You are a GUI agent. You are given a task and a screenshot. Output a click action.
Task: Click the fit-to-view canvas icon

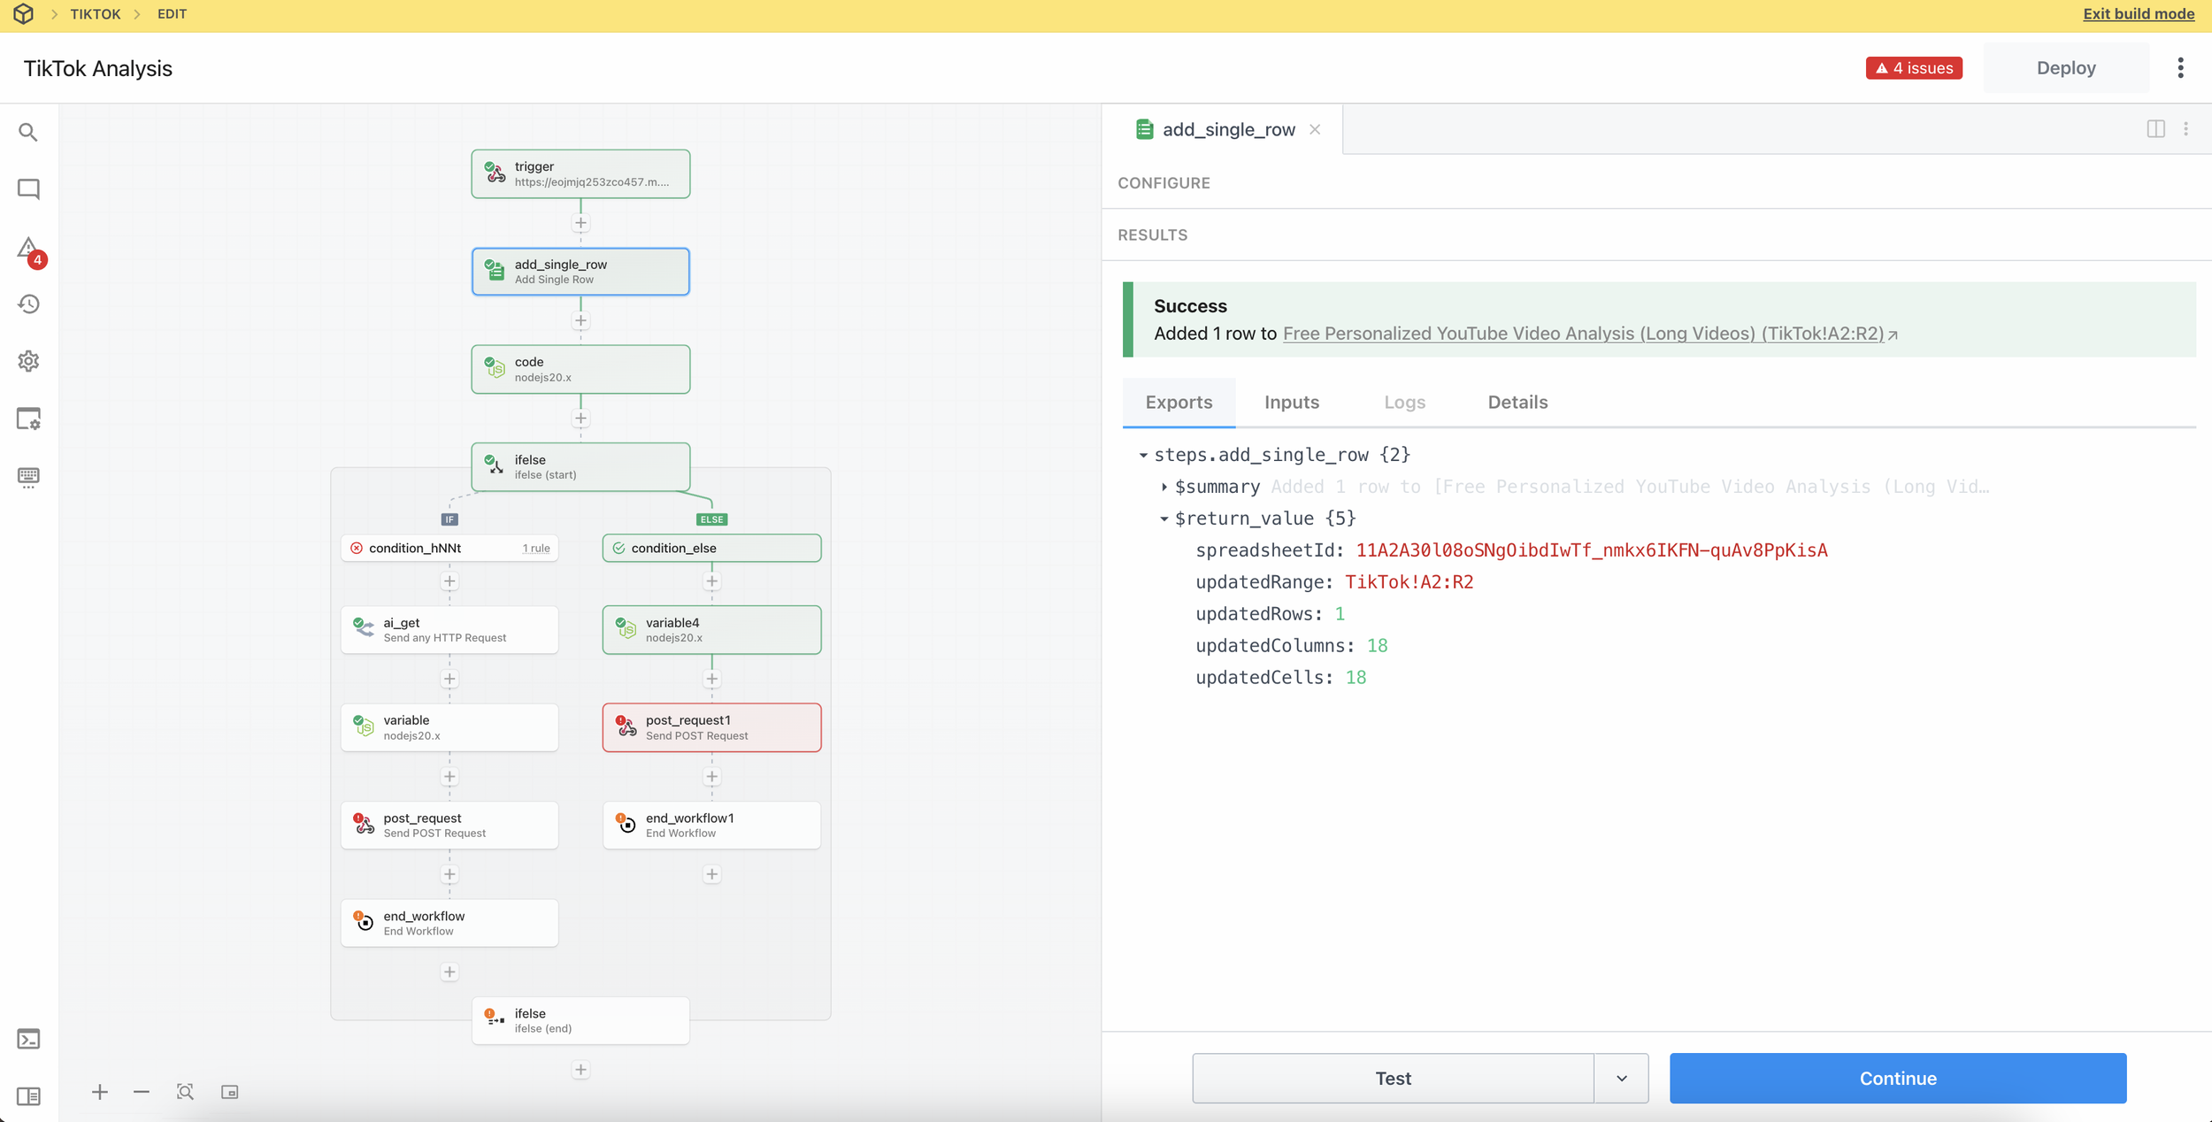coord(185,1092)
